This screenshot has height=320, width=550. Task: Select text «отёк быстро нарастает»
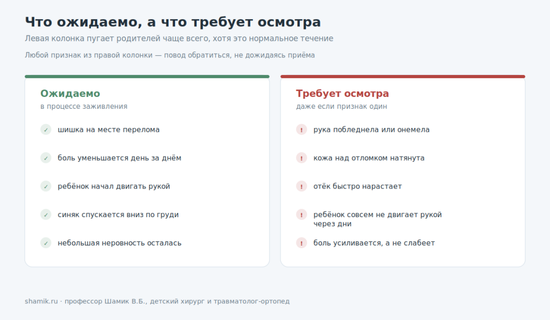coord(358,186)
